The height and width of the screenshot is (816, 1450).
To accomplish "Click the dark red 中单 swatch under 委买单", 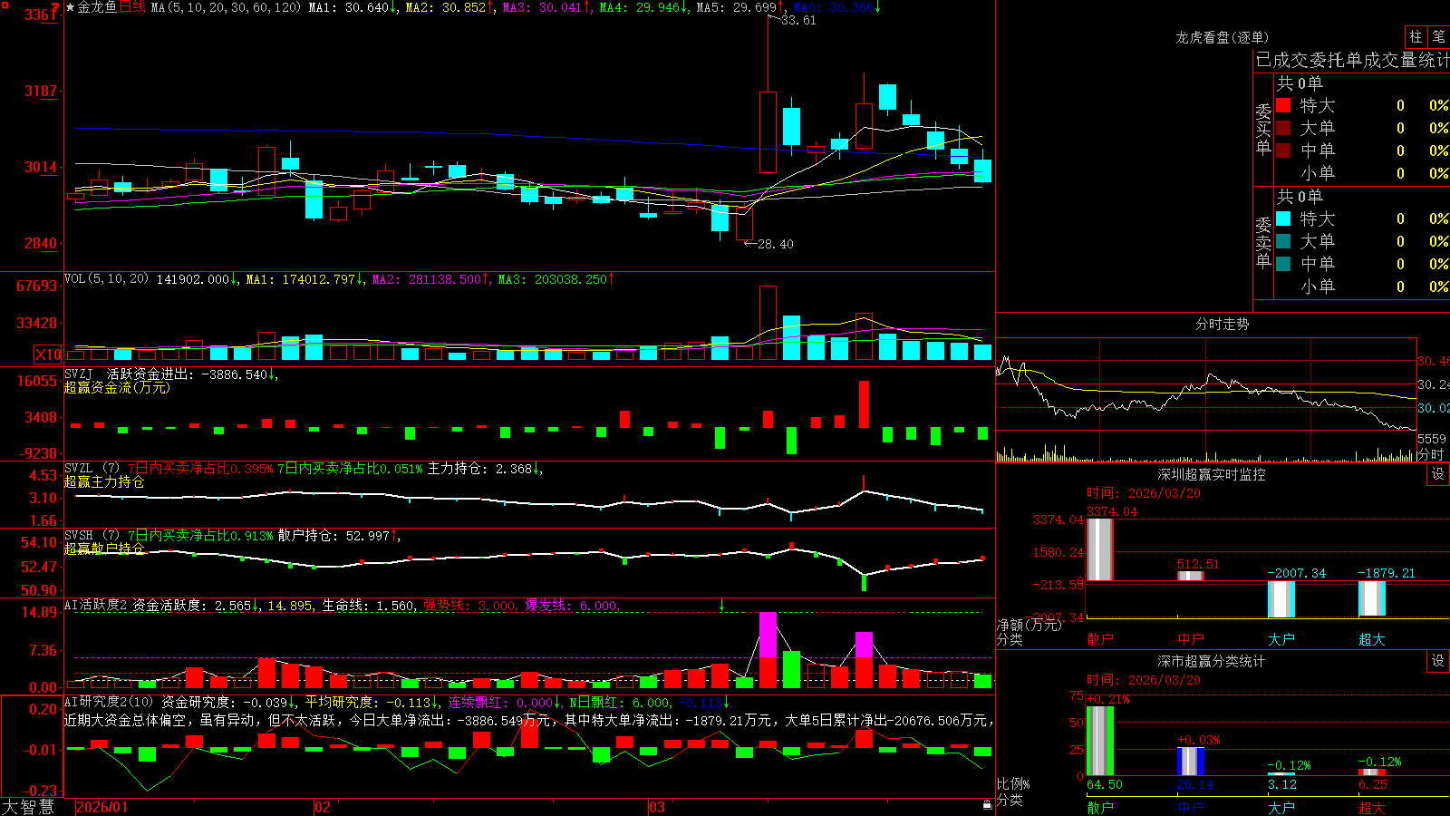I will click(1283, 151).
